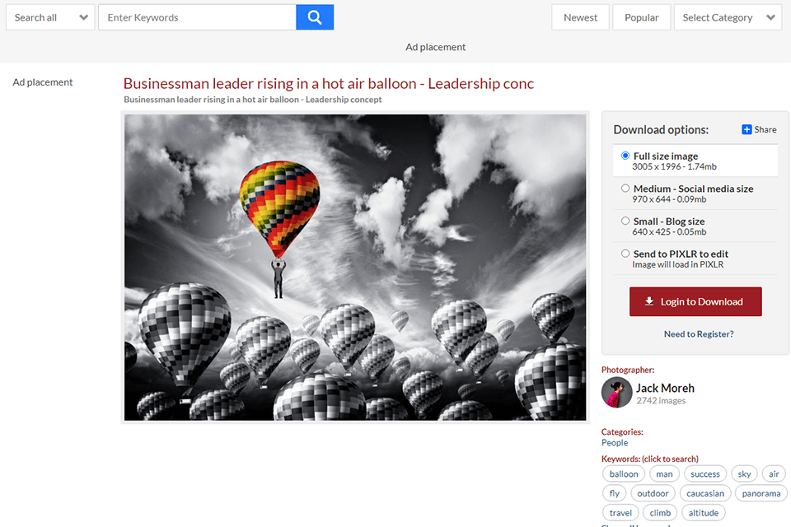Open the People category link
The image size is (791, 527).
pyautogui.click(x=615, y=442)
